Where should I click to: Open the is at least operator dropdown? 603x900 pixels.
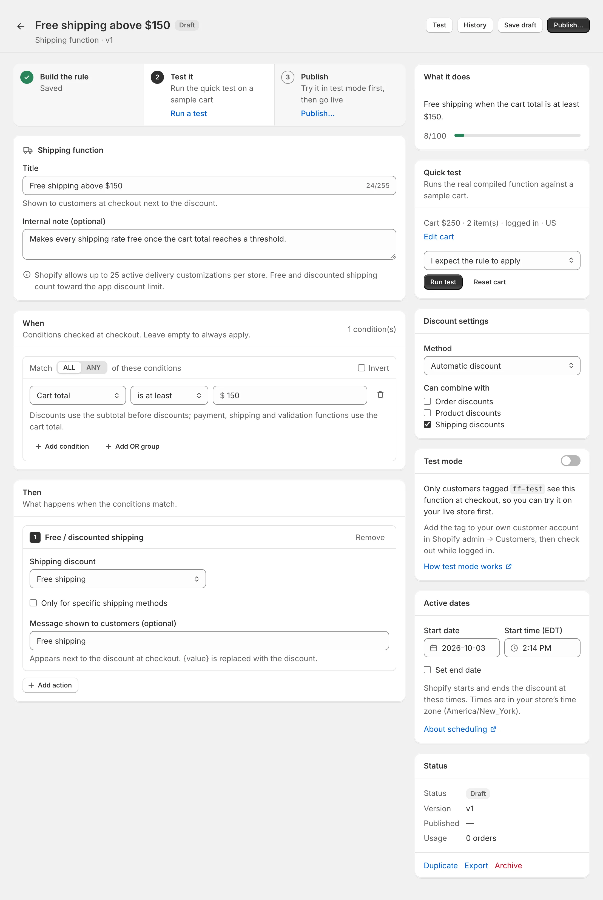point(169,395)
